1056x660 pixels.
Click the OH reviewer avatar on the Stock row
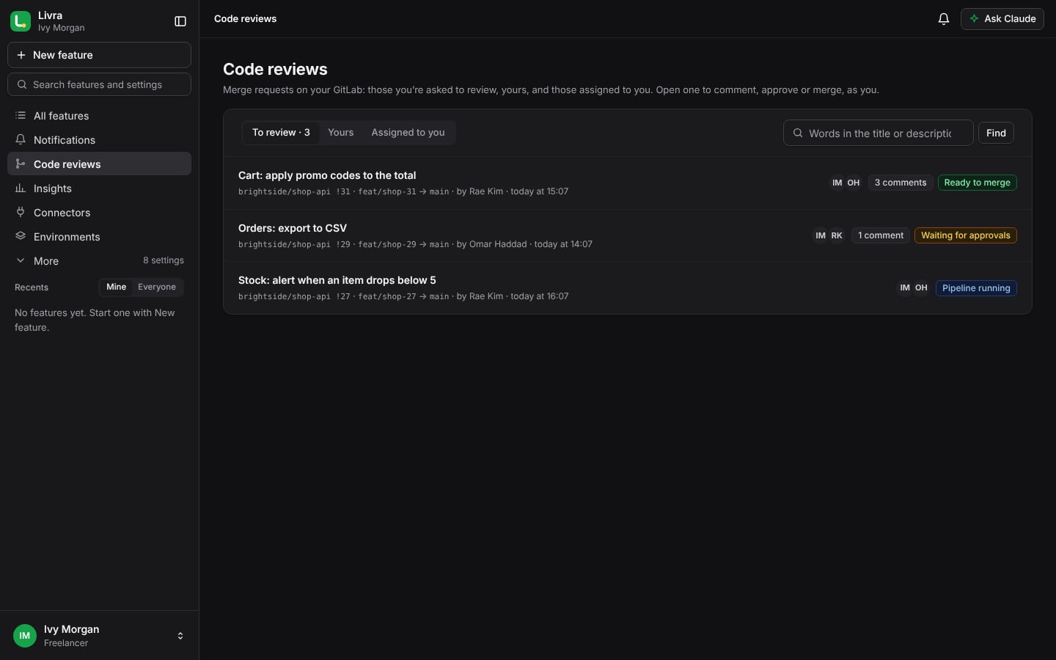click(921, 288)
